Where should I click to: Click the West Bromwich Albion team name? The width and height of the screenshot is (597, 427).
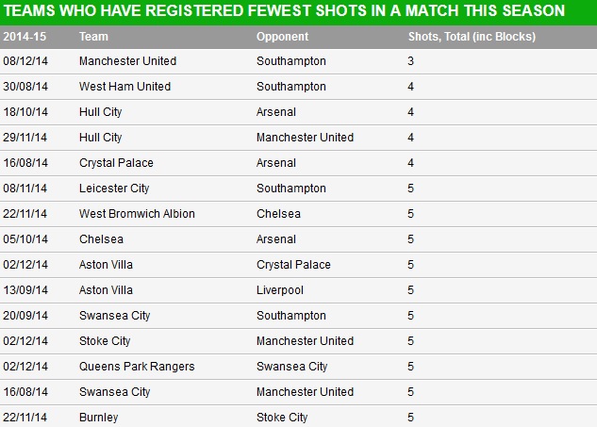coord(137,214)
